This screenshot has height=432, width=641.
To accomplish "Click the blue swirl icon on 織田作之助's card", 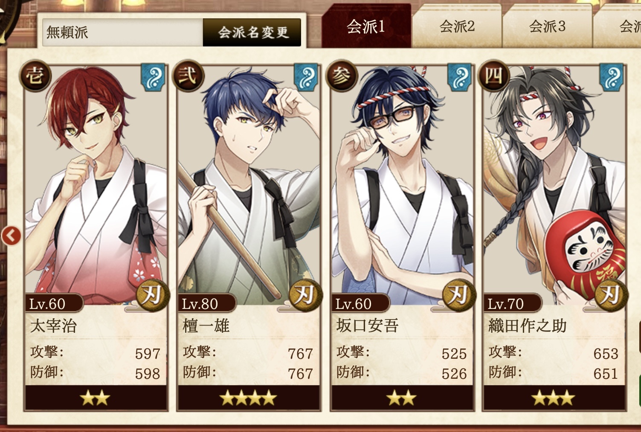I will (612, 77).
